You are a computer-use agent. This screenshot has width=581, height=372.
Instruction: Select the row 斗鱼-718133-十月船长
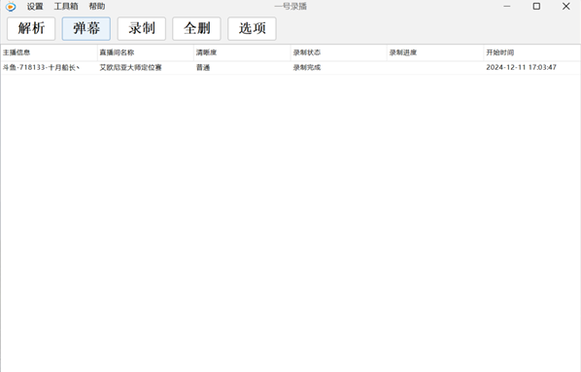[x=290, y=67]
